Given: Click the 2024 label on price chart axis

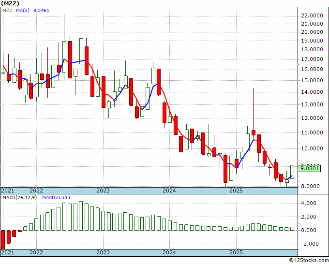Looking at the screenshot, I should click(x=169, y=191).
